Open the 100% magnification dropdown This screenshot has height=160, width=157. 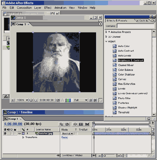[27, 100]
